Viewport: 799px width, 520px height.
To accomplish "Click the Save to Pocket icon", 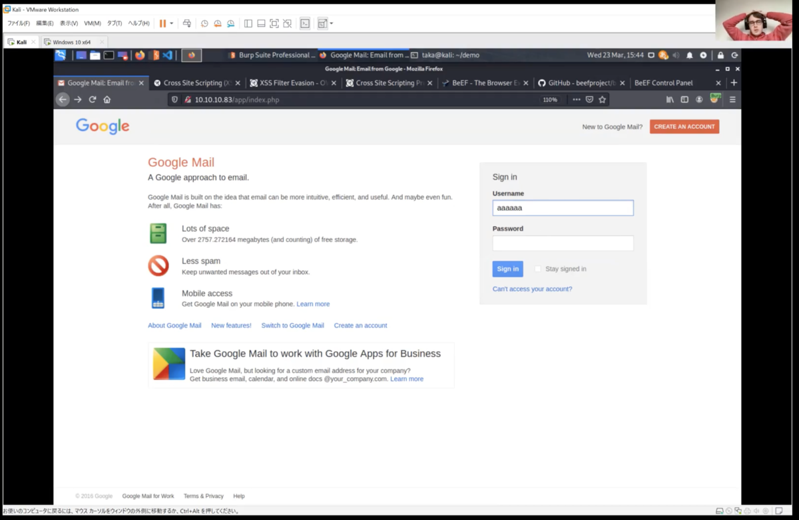I will [x=589, y=100].
